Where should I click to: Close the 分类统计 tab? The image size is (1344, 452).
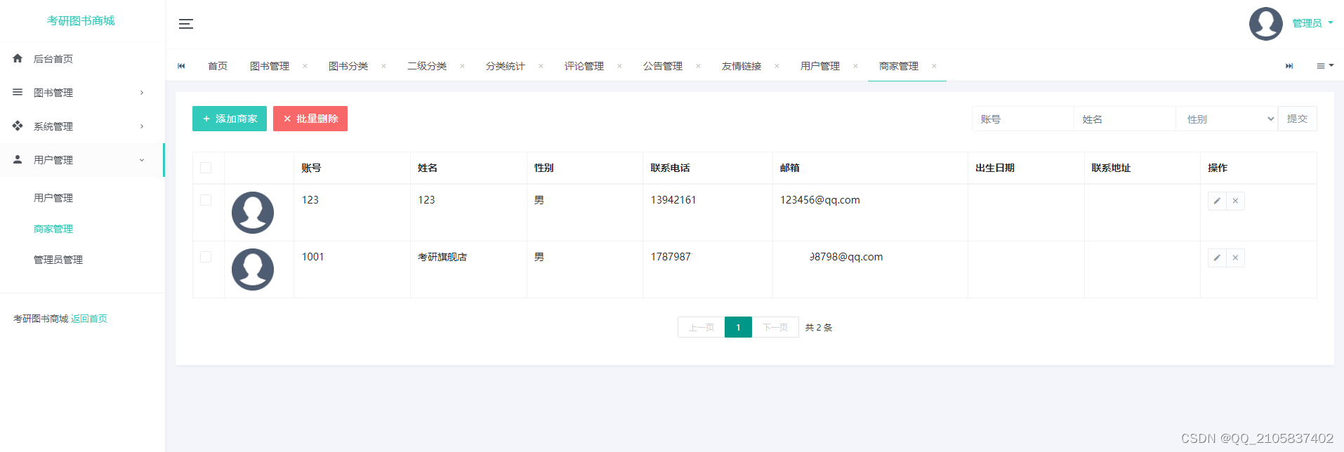[541, 66]
